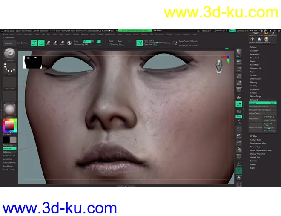Toggle the Rgb channel button
Image resolution: width=281 pixels, height=216 pixels.
(87, 41)
